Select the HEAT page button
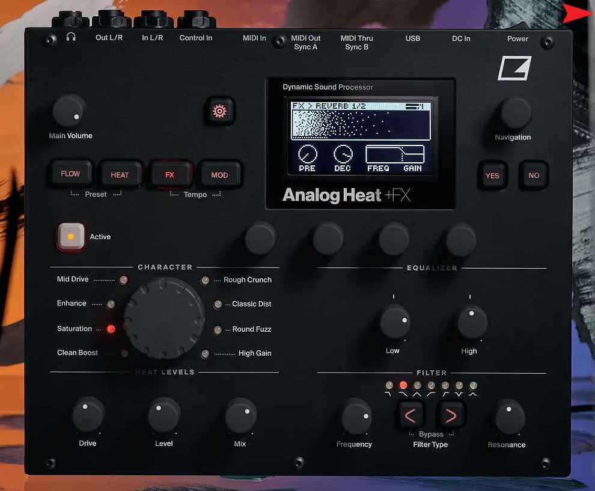This screenshot has height=491, width=595. pos(121,174)
